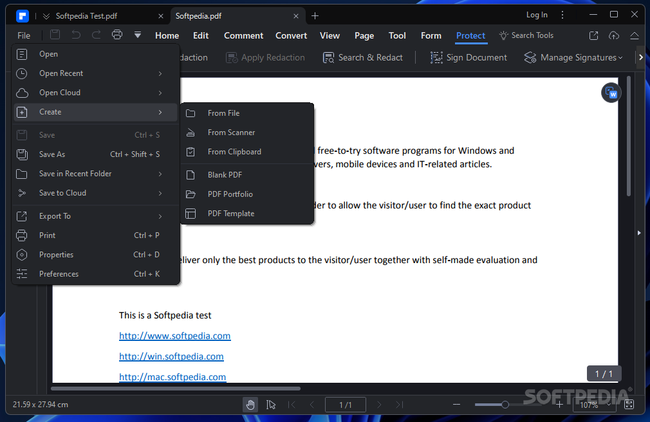Collapse the ribbon with the up arrow
The image size is (650, 422).
(x=635, y=35)
